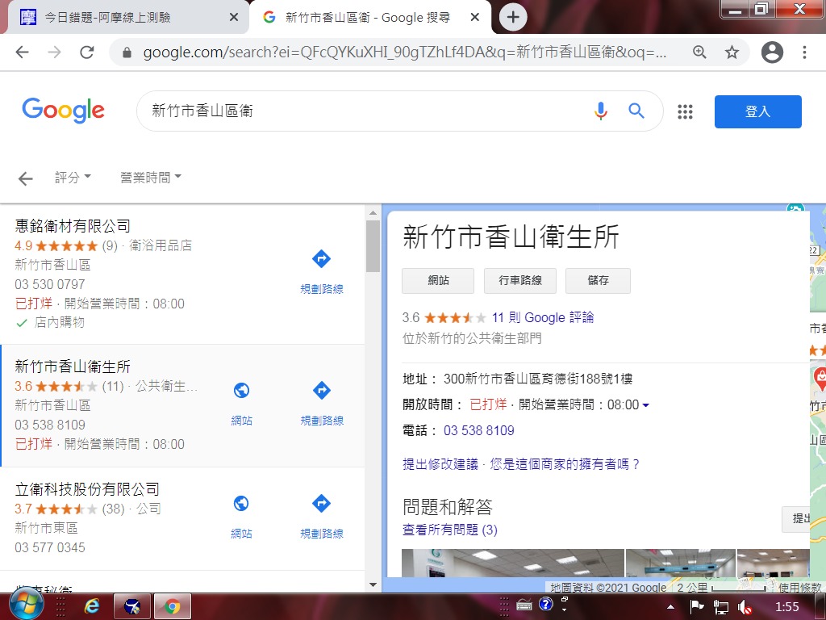Click the Google search input field

pos(363,111)
